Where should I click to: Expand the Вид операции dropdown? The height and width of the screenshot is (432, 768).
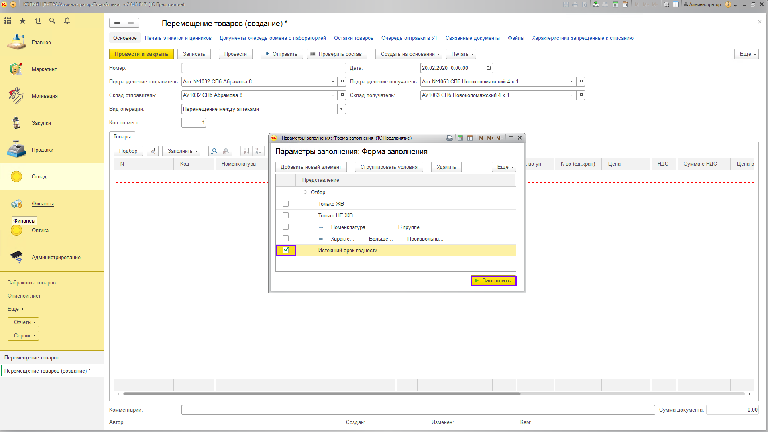point(341,109)
